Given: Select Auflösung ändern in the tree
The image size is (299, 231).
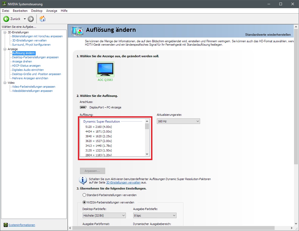Looking at the screenshot, I should 23,53.
